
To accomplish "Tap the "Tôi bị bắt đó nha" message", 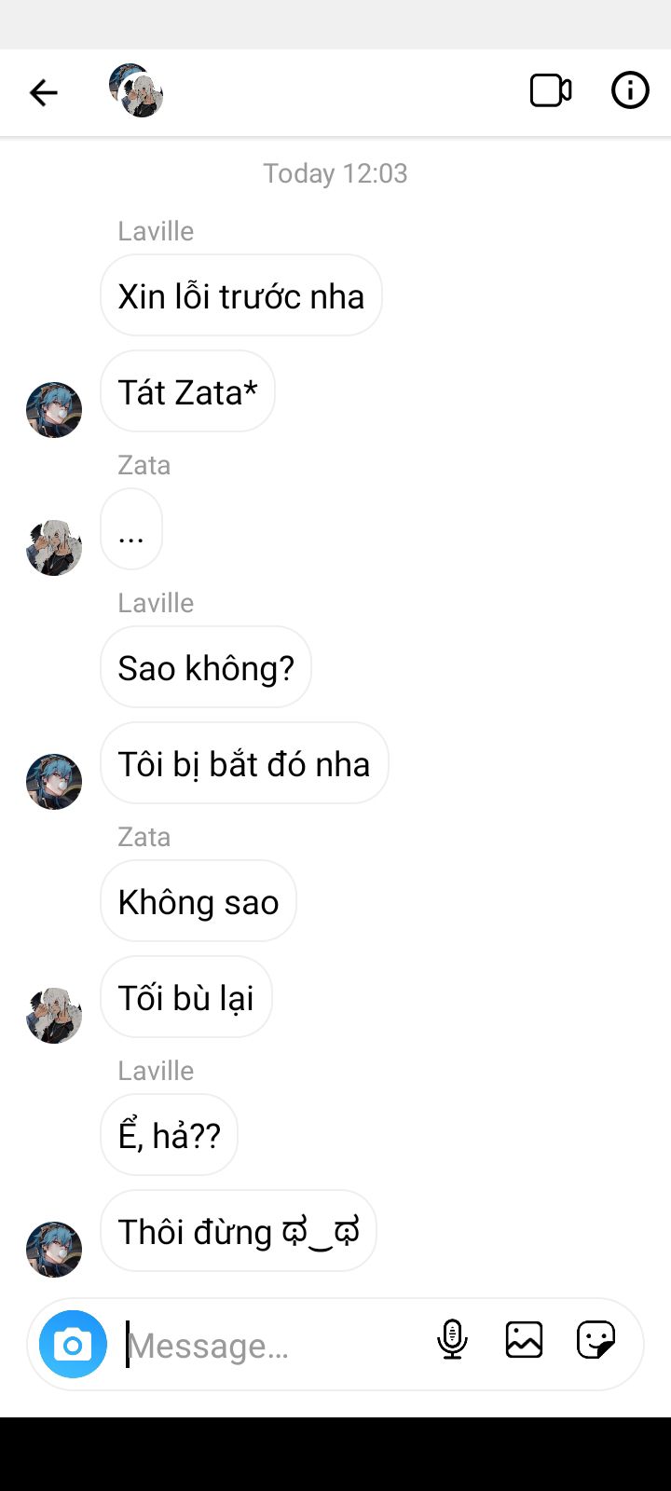I will (x=244, y=763).
